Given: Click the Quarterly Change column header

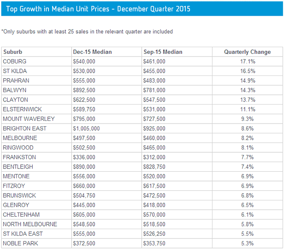Looking at the screenshot, I should (x=247, y=52).
